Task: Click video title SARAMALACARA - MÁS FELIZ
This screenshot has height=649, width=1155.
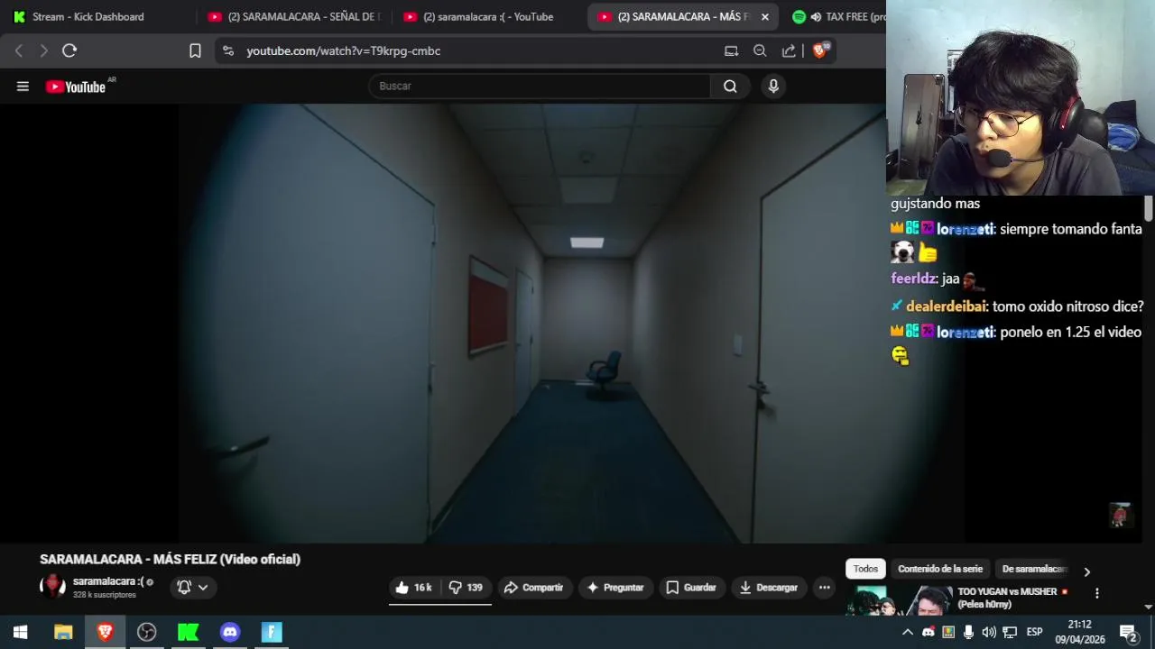Action: pyautogui.click(x=170, y=559)
